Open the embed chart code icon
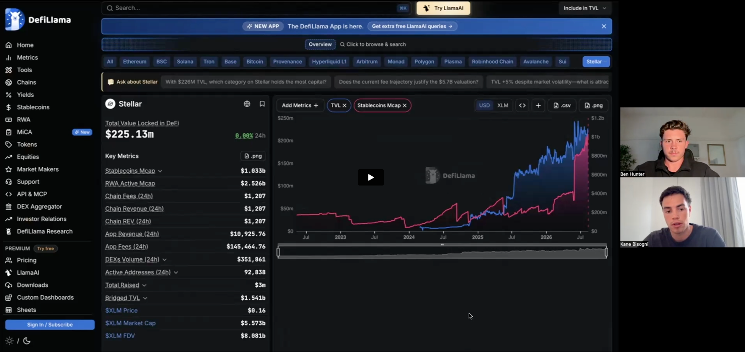Screen dimensions: 745x352 click(522, 105)
